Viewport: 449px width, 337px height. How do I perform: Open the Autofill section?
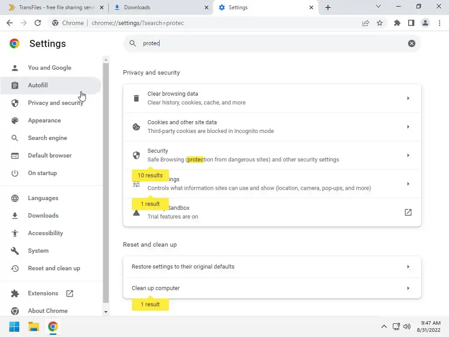(50, 85)
